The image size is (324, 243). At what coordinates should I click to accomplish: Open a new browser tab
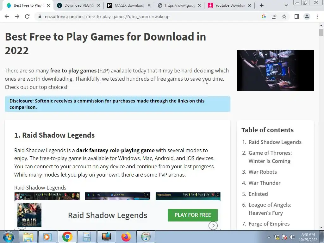(262, 5)
